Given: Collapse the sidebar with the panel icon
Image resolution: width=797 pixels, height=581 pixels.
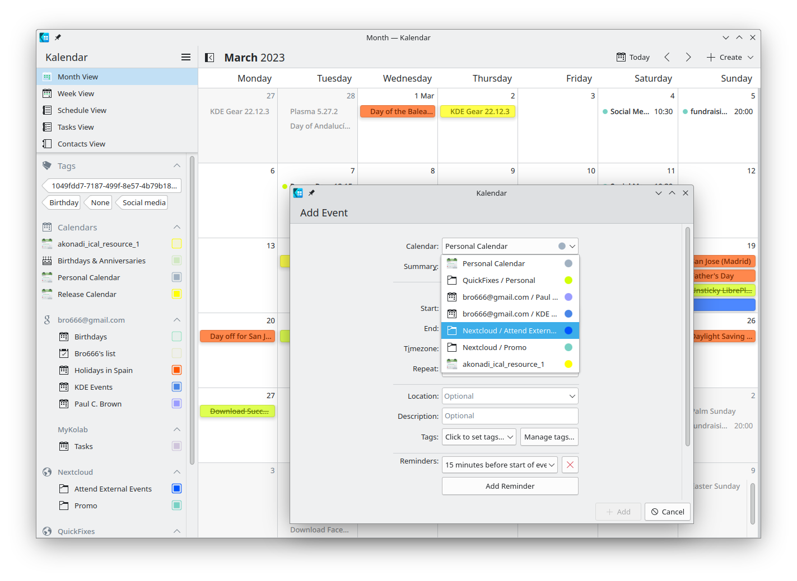Looking at the screenshot, I should pyautogui.click(x=209, y=57).
